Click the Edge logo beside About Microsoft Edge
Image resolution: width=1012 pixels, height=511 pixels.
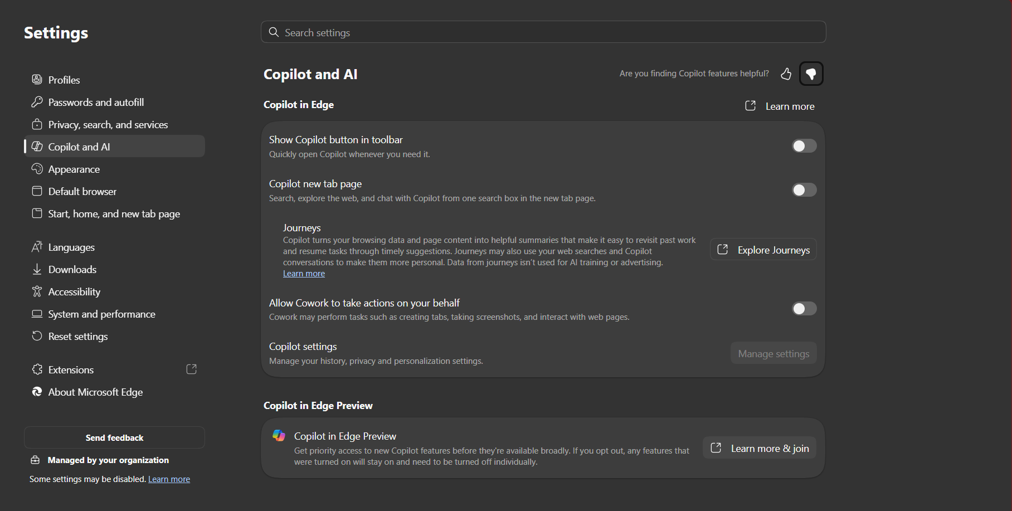pyautogui.click(x=37, y=392)
